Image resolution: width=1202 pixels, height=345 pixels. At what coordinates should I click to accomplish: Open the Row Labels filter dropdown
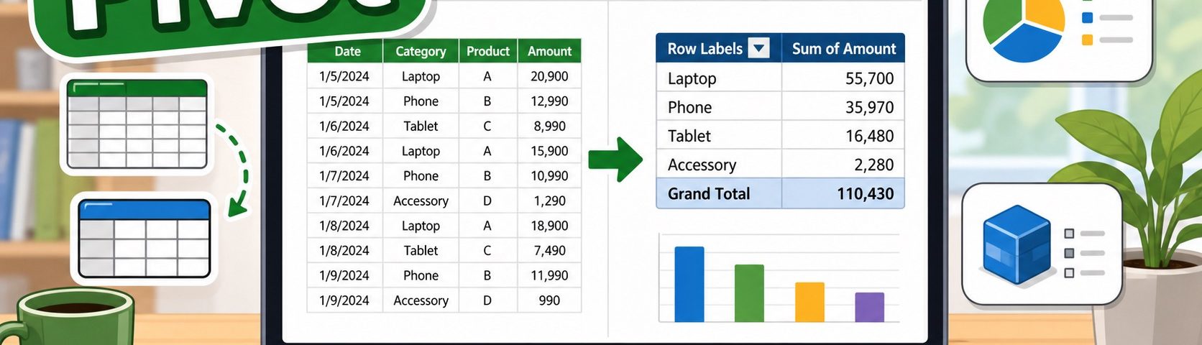758,48
